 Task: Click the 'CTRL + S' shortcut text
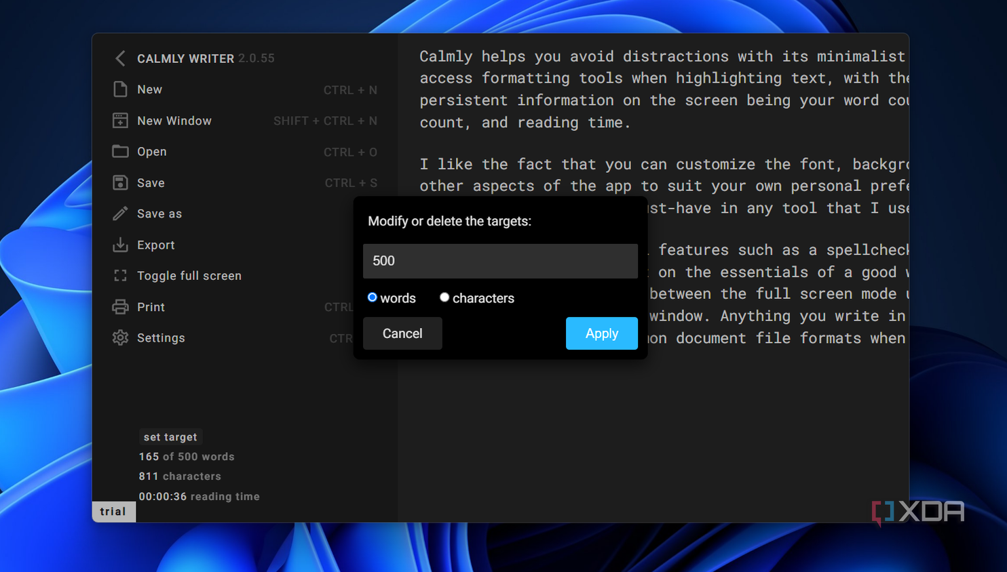(351, 183)
